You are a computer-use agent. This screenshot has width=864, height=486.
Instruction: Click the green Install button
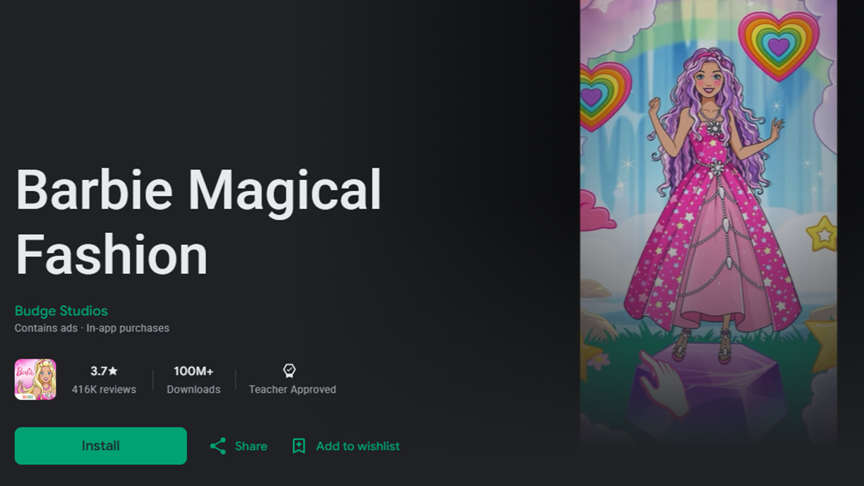(x=100, y=446)
